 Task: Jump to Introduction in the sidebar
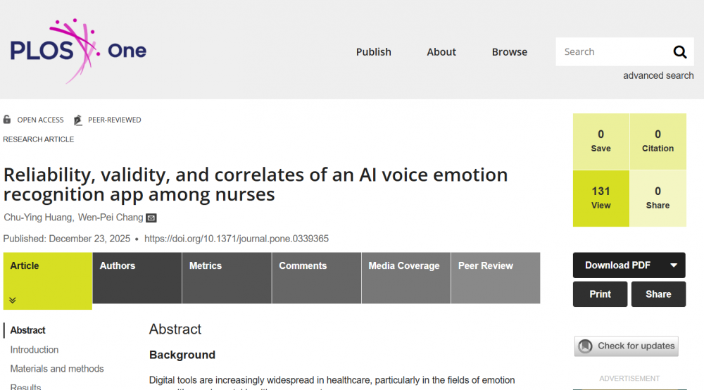(x=34, y=350)
